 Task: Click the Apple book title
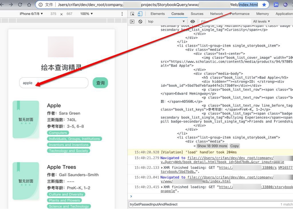pos(54,105)
